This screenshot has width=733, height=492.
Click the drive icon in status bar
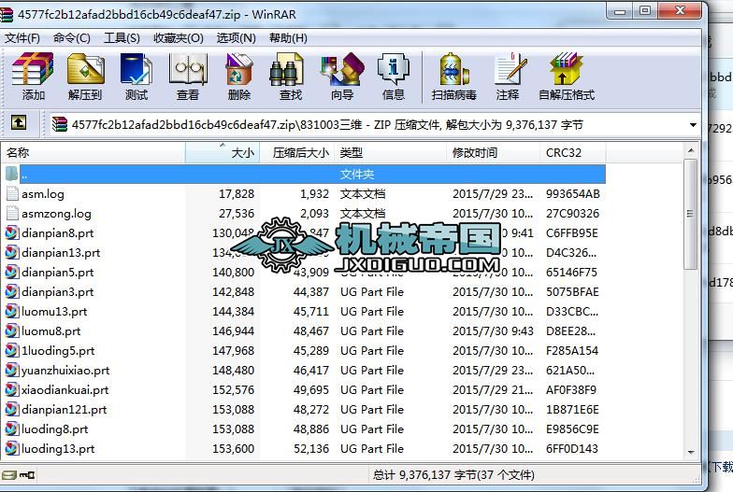(x=9, y=475)
